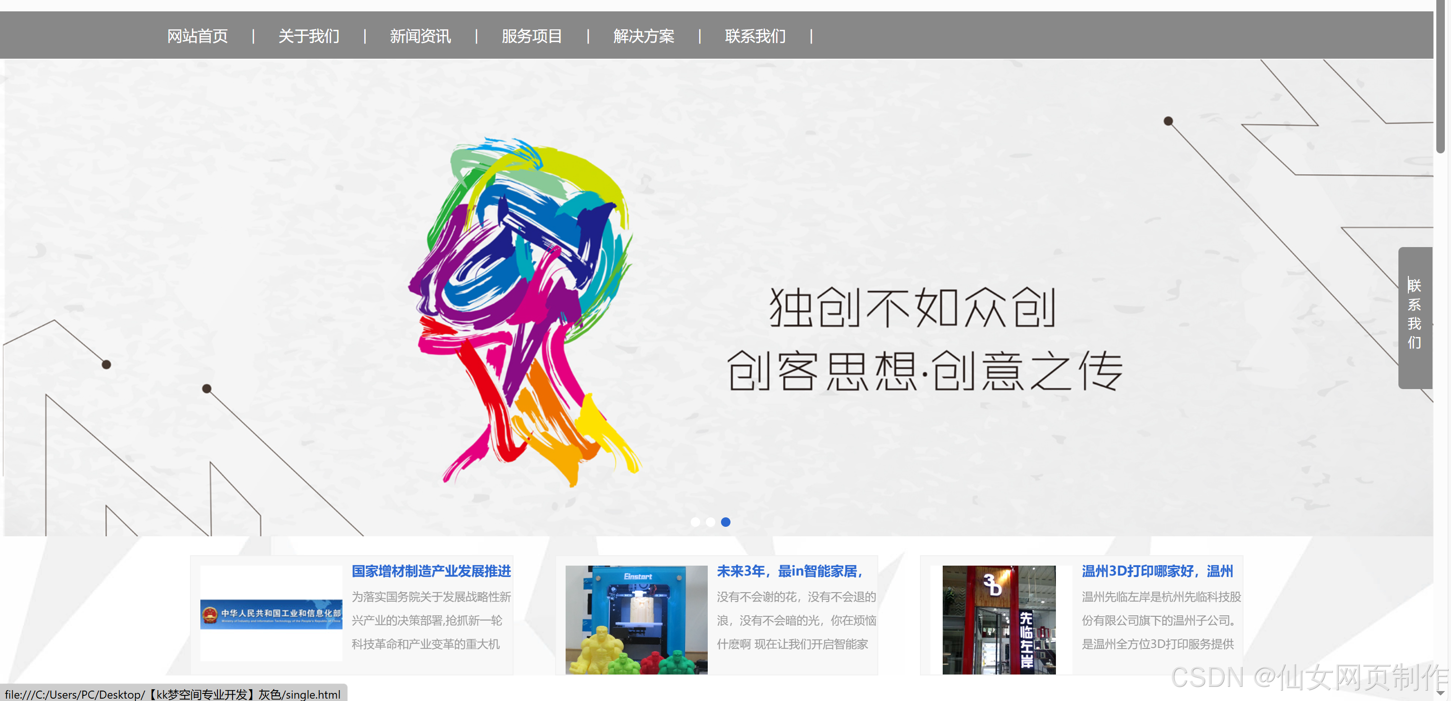
Task: Click scrollbar down arrow at bottom right
Action: tap(1440, 693)
